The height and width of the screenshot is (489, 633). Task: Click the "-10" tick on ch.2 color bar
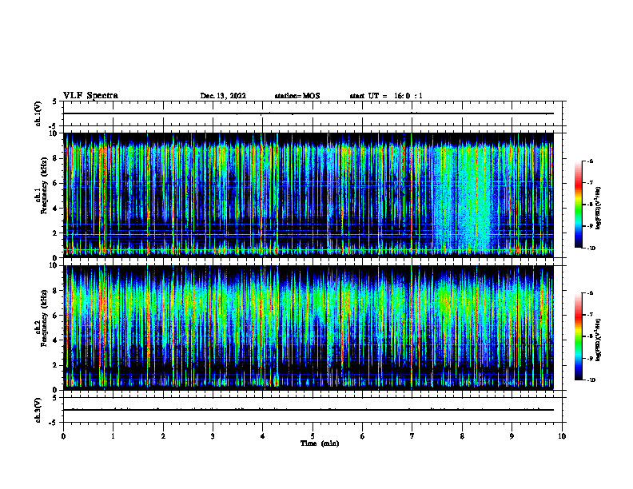(591, 380)
